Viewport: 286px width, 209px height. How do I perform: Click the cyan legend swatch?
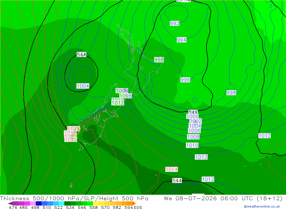(61, 203)
